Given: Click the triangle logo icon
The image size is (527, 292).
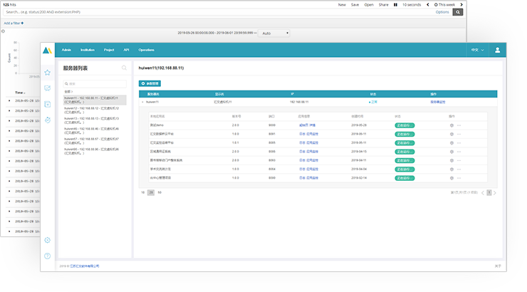Looking at the screenshot, I should [x=48, y=51].
